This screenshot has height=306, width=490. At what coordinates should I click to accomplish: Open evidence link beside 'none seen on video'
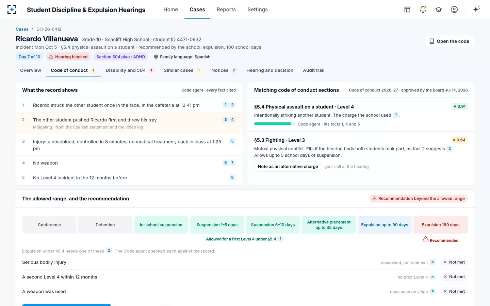pyautogui.click(x=432, y=291)
